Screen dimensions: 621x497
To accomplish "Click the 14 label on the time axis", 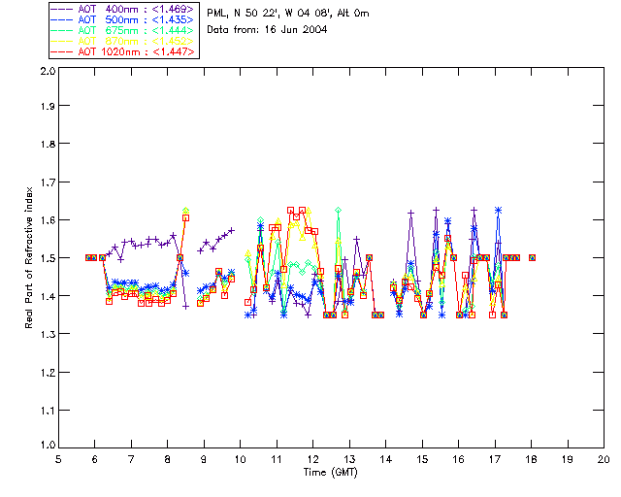I will pos(386,459).
